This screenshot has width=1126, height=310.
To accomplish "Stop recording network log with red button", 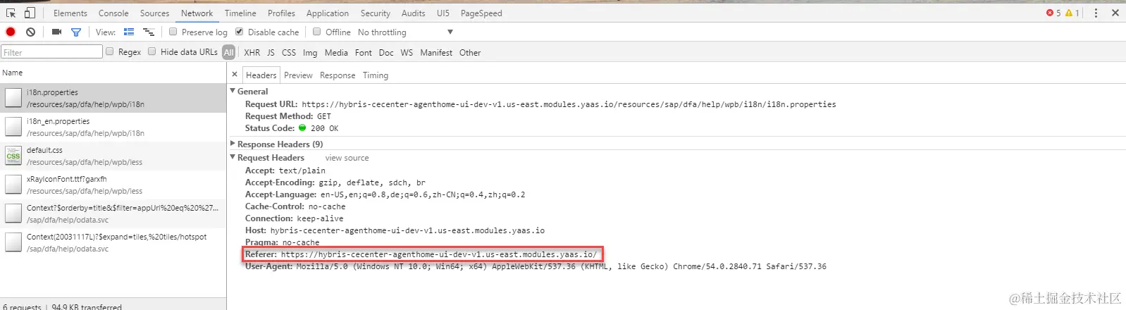I will coord(11,32).
